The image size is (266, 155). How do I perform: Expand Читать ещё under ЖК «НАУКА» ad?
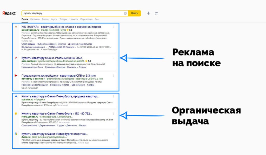click(27, 41)
